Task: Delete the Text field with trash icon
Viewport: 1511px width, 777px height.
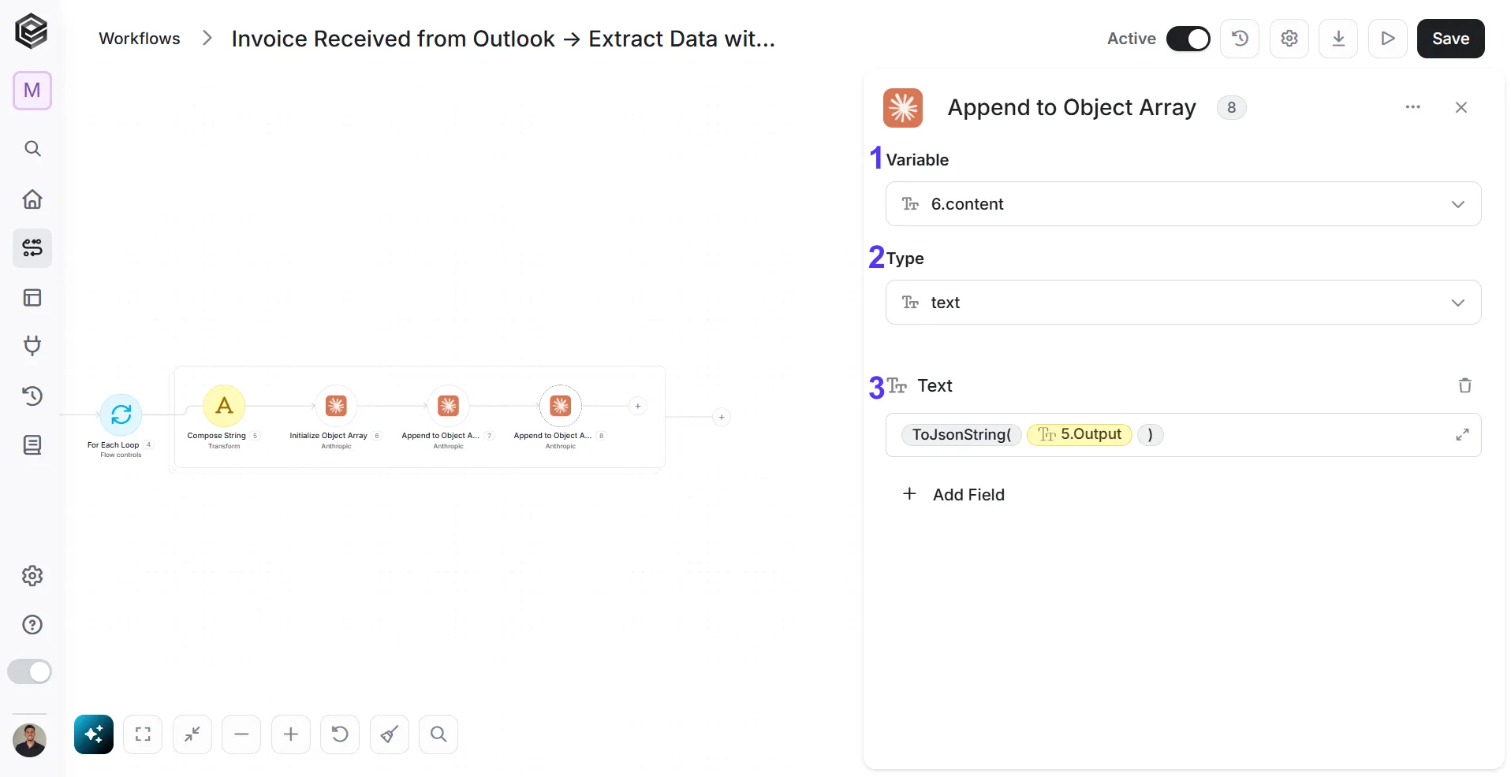Action: [1464, 385]
